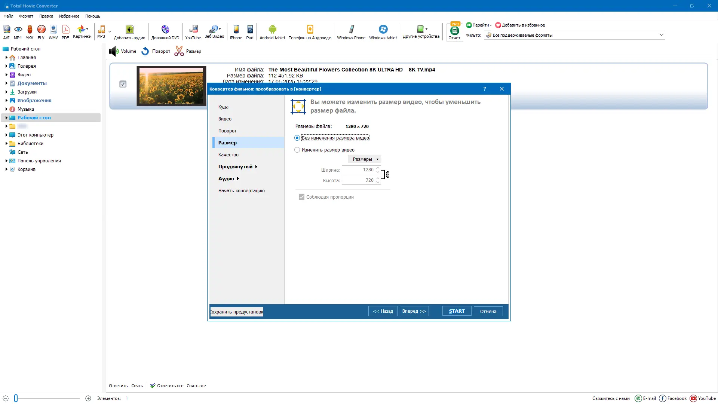Open the Формат menu
Screen dimensions: 718x404
(26, 16)
